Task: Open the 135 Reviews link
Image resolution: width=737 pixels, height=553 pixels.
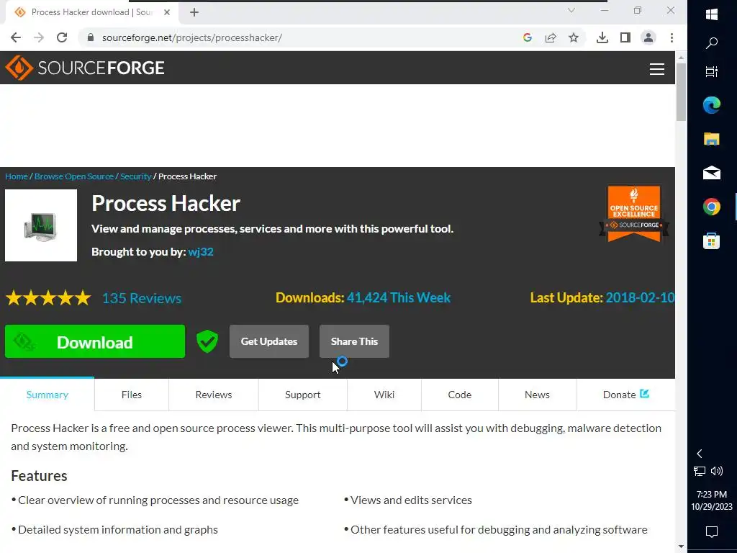Action: tap(142, 298)
